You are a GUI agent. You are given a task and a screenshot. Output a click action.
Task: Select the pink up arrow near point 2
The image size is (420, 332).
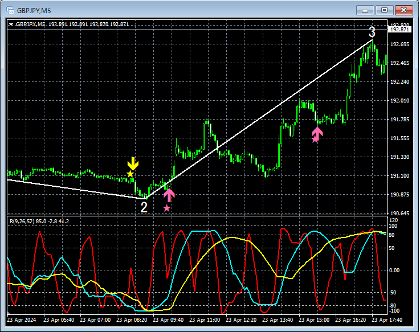pos(169,195)
